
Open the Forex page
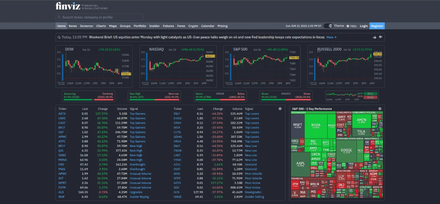[x=181, y=26]
